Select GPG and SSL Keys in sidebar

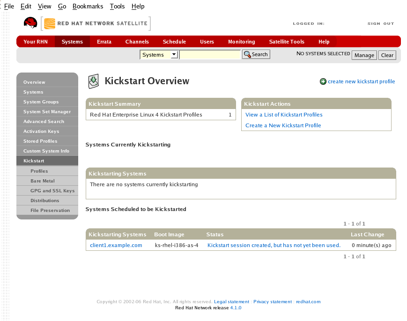(52, 191)
